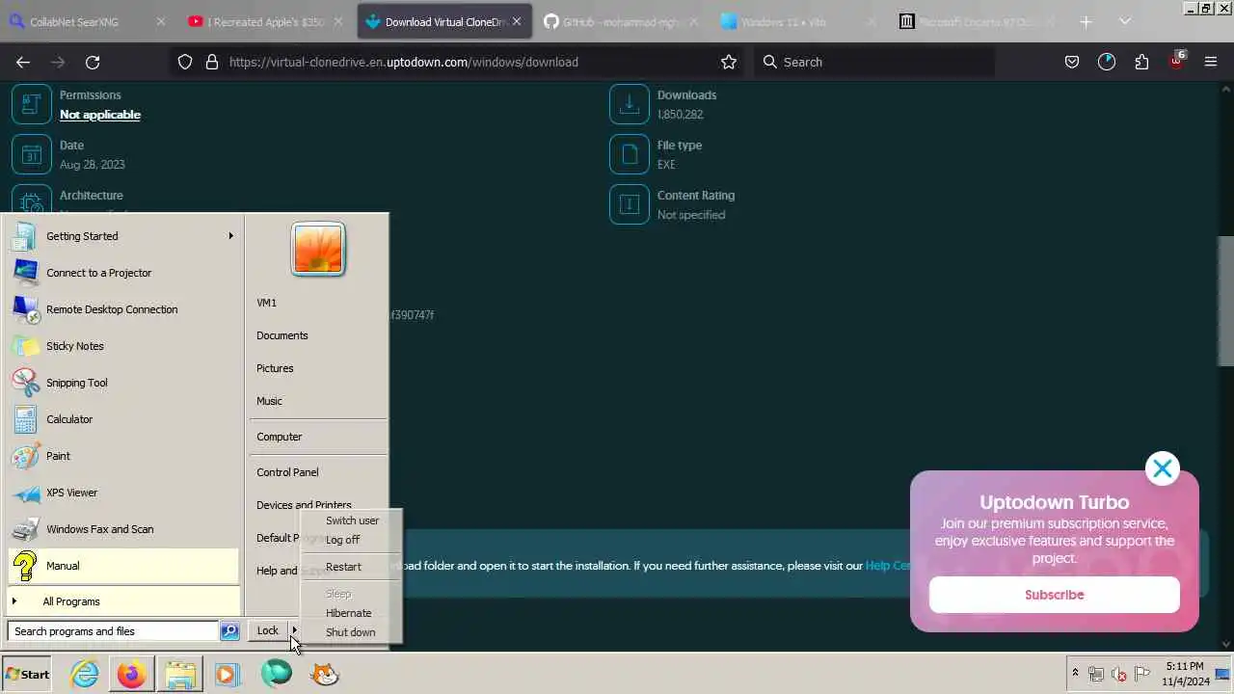This screenshot has height=694, width=1234.
Task: Choose Switch user
Action: [352, 520]
